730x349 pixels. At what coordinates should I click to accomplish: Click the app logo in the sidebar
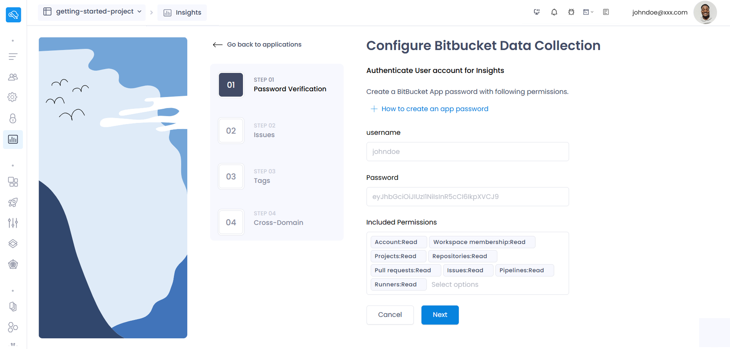click(x=13, y=15)
